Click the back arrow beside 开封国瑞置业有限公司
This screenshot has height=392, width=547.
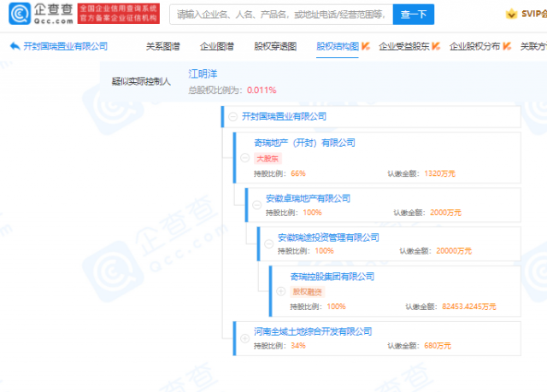coord(15,46)
